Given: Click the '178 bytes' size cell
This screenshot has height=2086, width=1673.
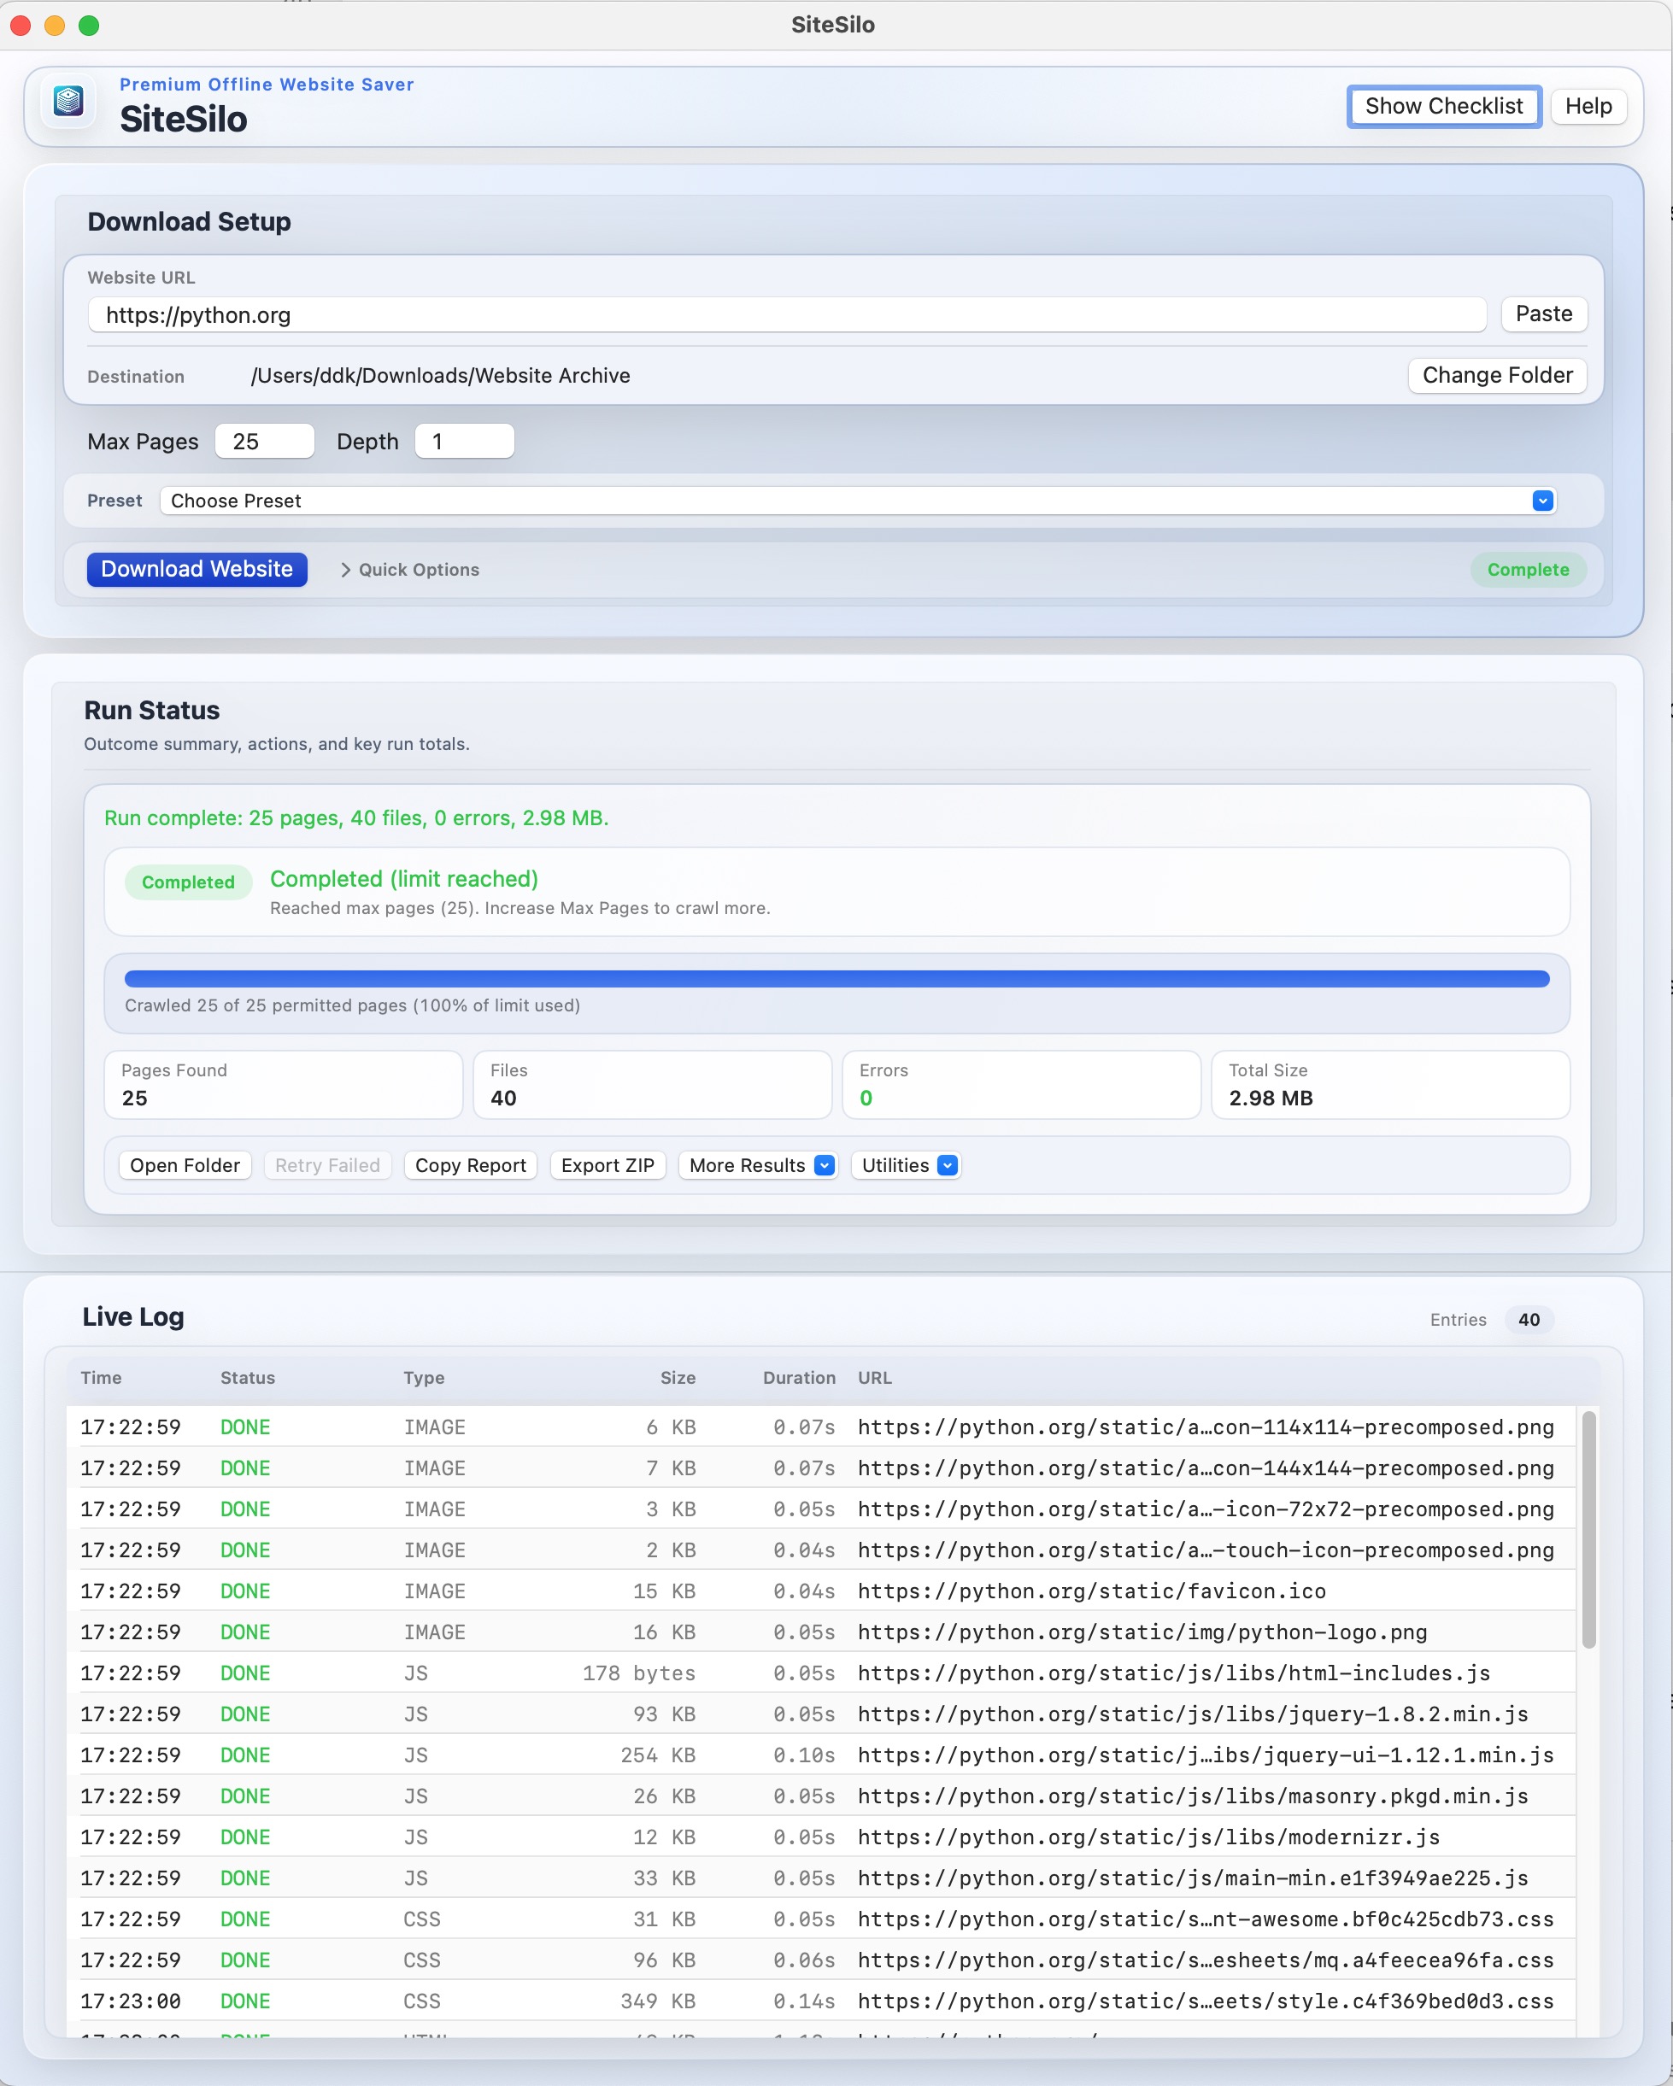Looking at the screenshot, I should pos(638,1673).
